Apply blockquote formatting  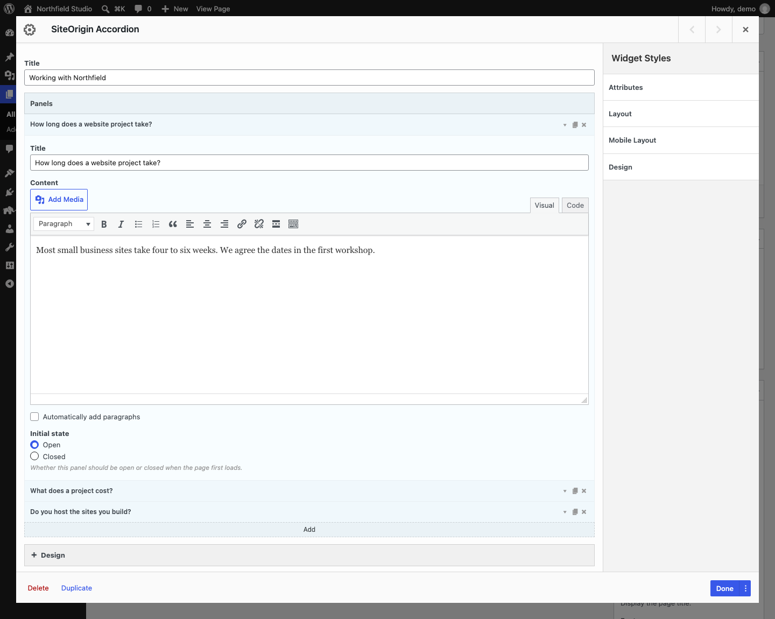pos(173,224)
